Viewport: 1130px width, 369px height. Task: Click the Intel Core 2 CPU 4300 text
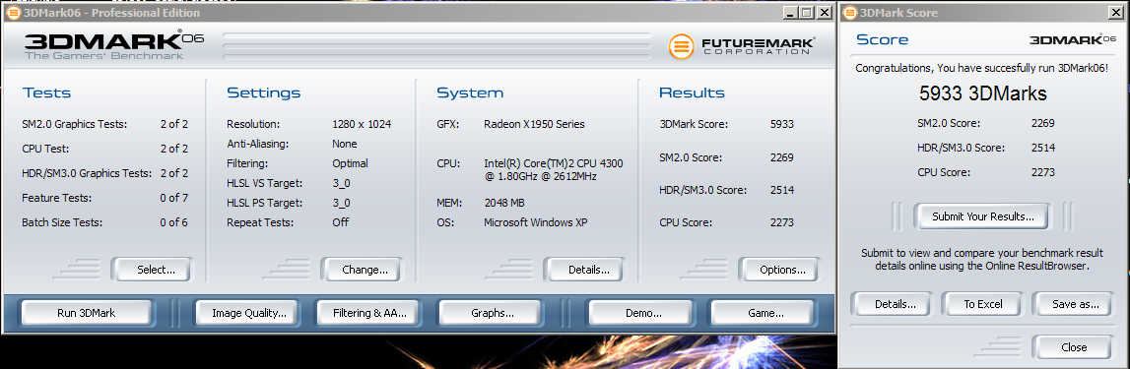[x=554, y=170]
